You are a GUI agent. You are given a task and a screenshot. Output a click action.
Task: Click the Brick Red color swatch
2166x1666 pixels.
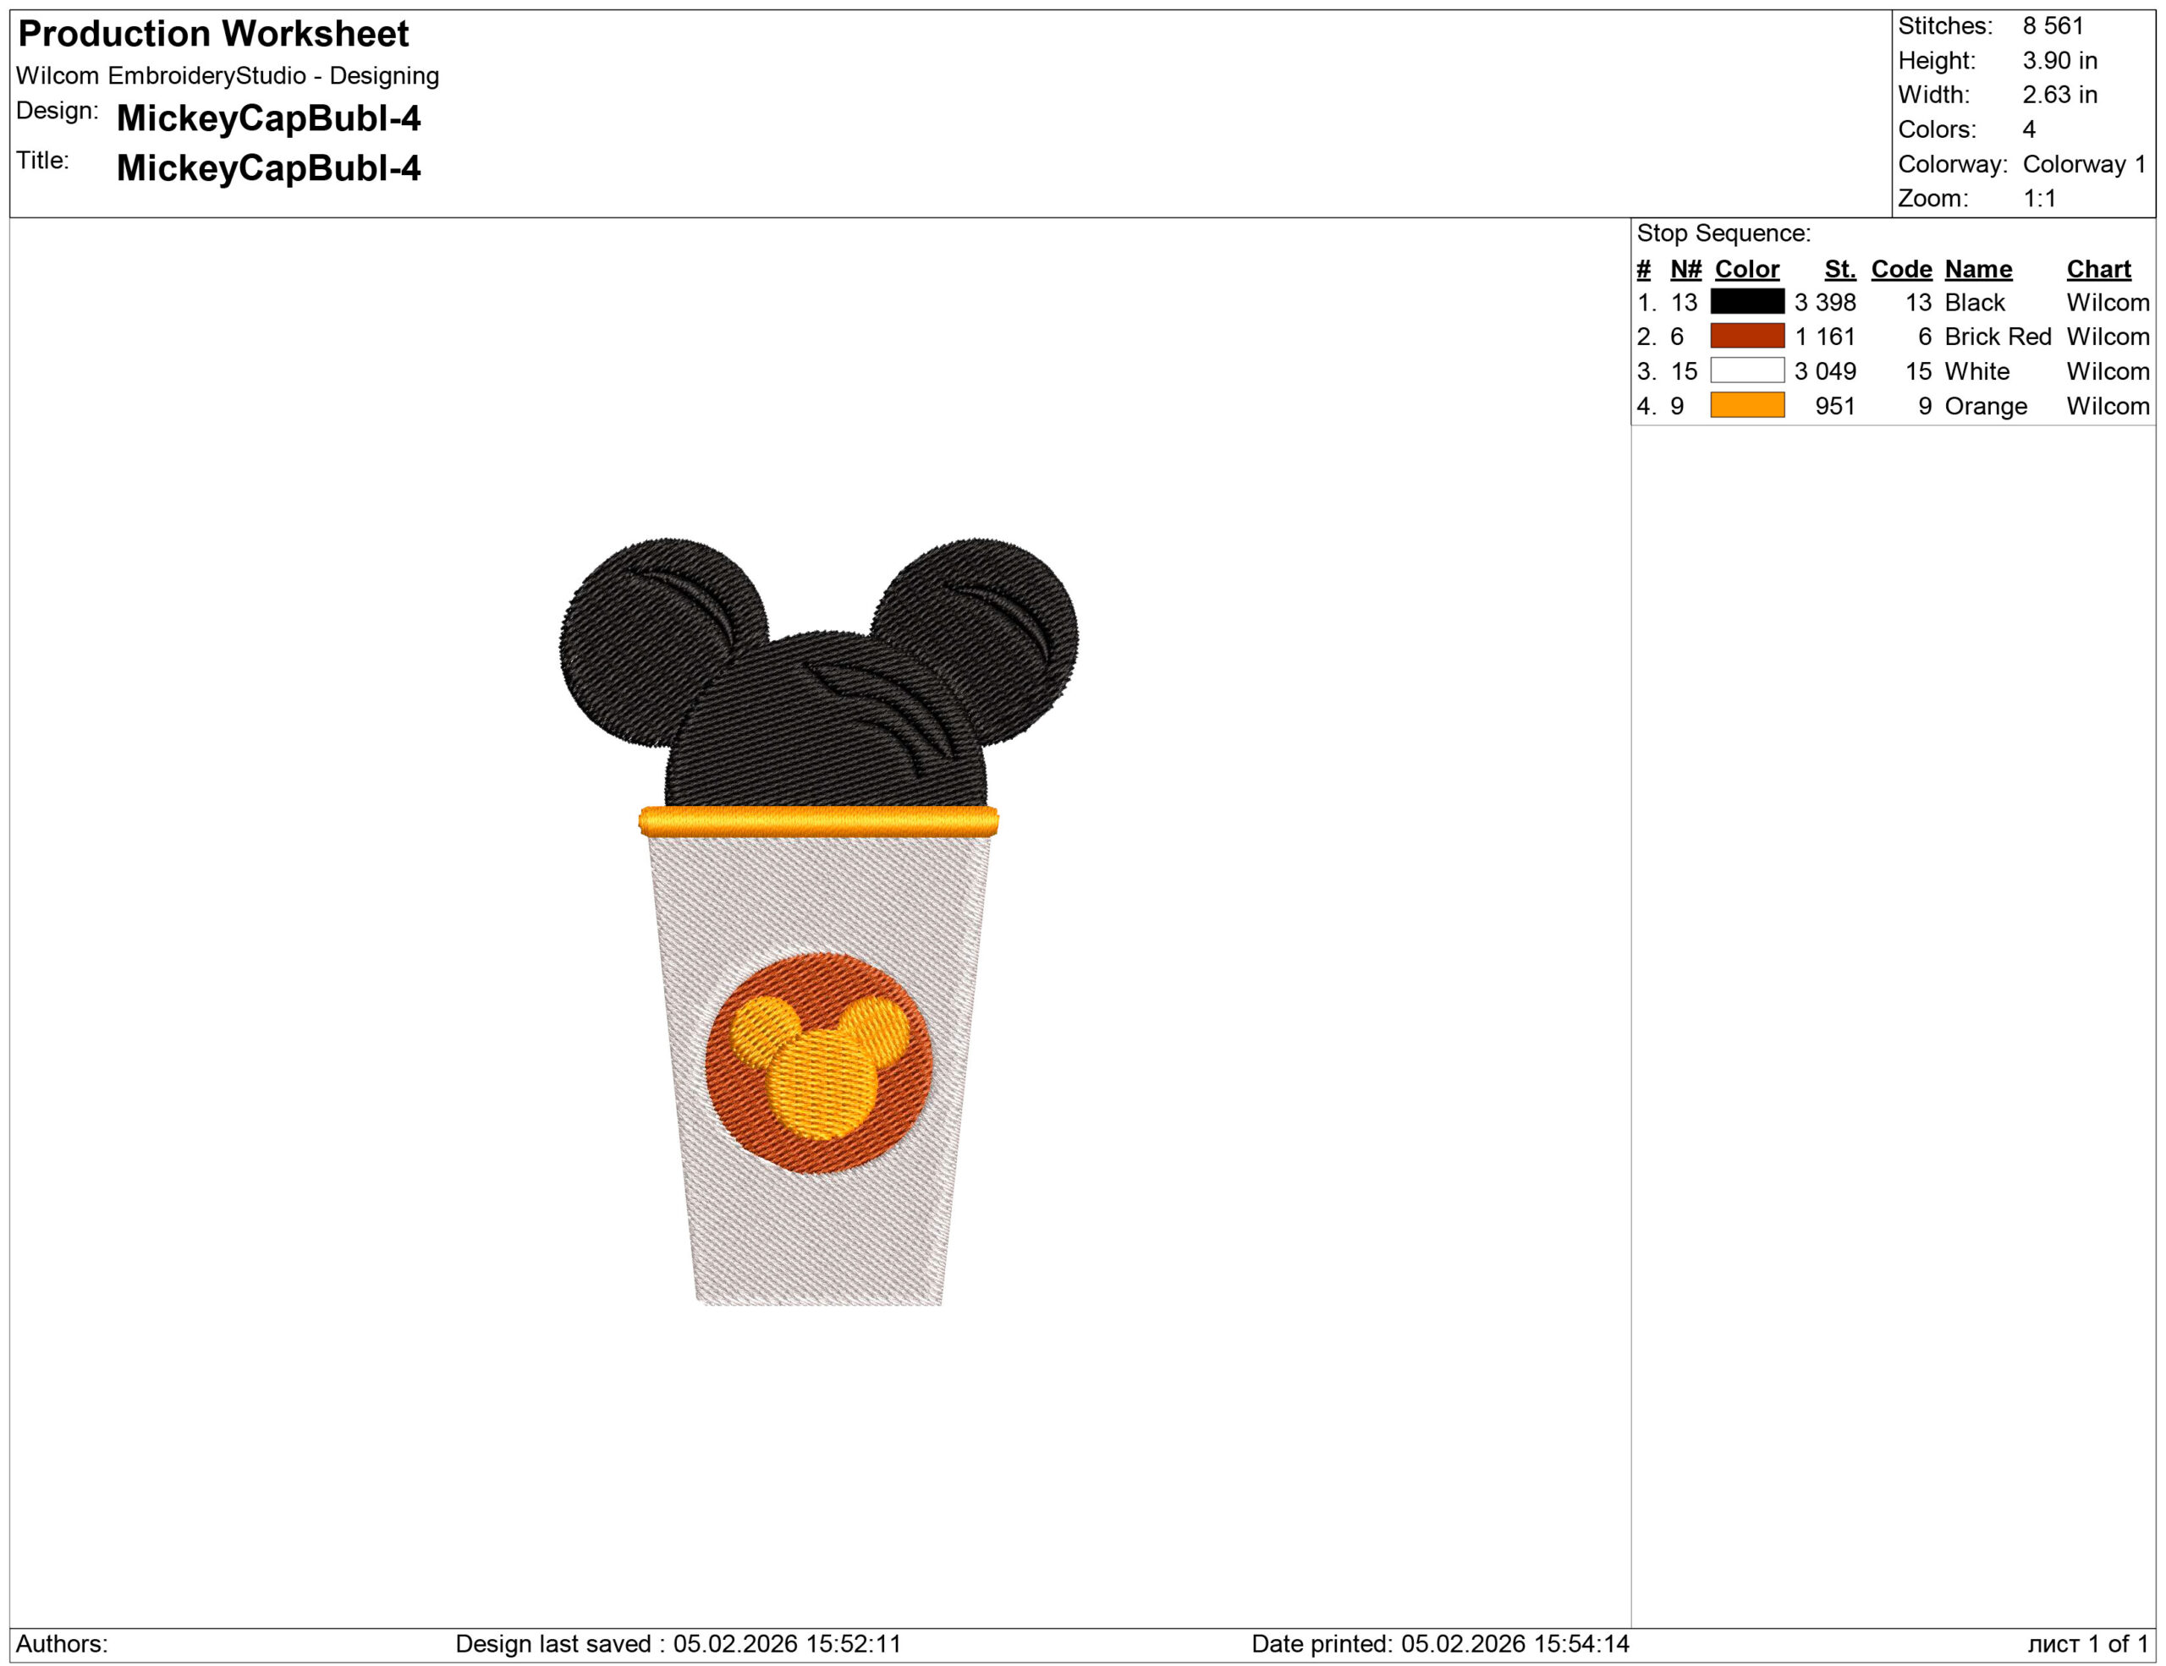point(1746,336)
